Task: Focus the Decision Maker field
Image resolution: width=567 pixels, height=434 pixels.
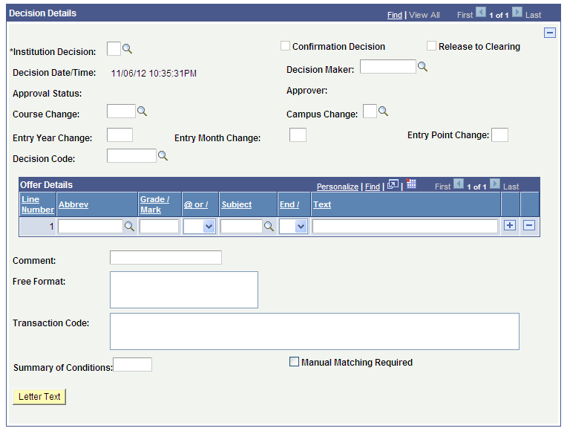Action: coord(388,67)
